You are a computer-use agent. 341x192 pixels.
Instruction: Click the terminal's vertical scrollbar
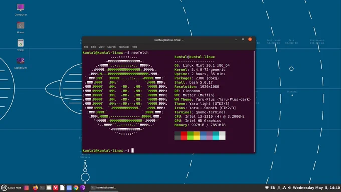point(254,101)
